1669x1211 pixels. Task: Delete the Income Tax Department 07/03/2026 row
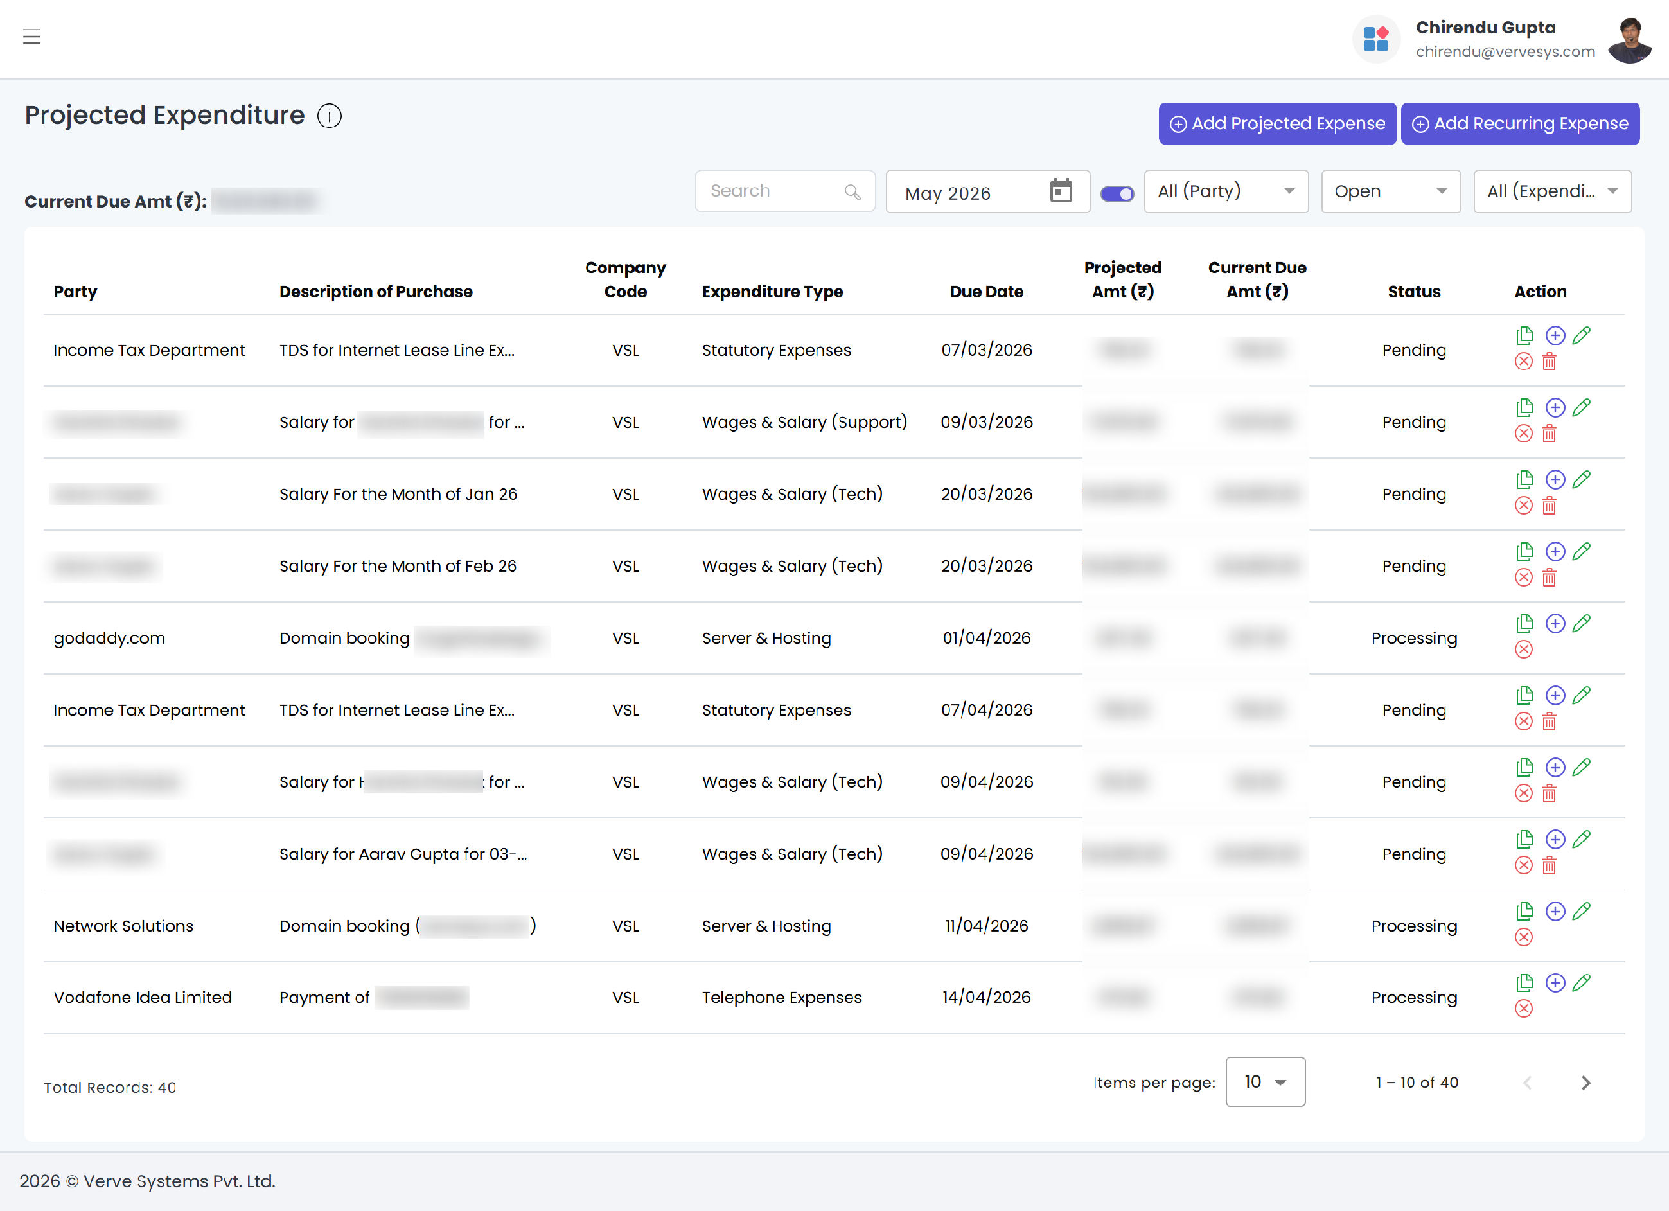click(x=1549, y=361)
